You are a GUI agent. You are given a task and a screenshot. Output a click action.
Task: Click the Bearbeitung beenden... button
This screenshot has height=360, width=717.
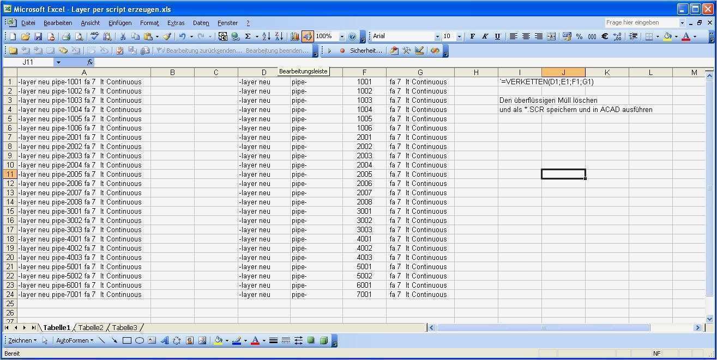click(278, 51)
